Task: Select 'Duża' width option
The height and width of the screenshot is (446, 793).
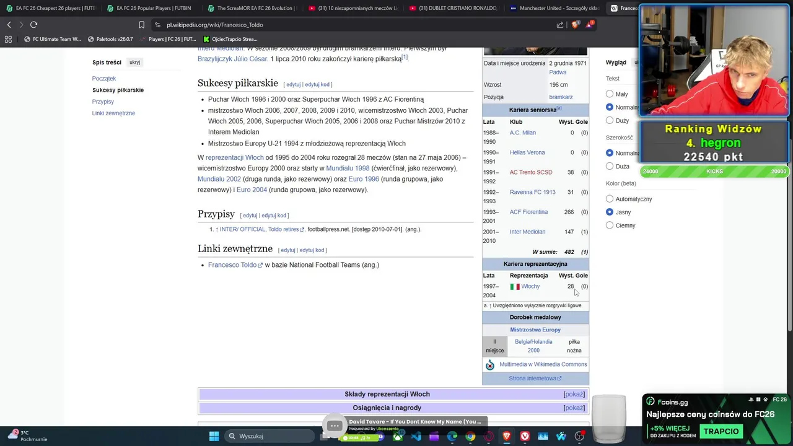Action: coord(610,166)
